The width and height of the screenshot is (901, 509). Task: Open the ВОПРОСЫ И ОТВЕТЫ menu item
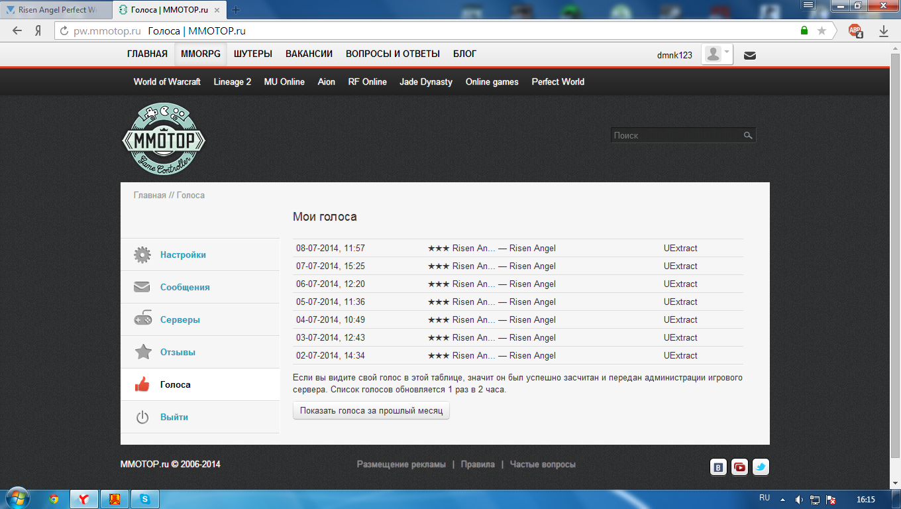(x=393, y=54)
